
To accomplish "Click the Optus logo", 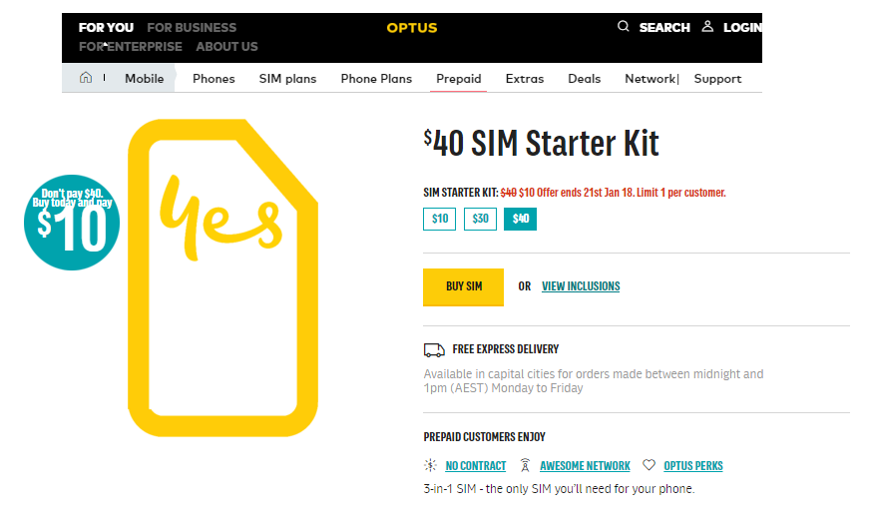I will tap(412, 28).
